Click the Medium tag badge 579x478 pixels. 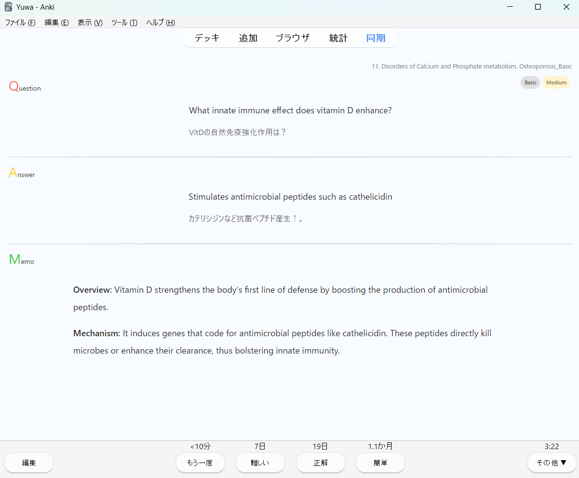[556, 82]
